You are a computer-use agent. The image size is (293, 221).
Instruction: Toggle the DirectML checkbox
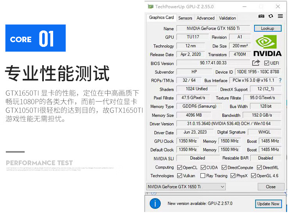tap(259, 168)
